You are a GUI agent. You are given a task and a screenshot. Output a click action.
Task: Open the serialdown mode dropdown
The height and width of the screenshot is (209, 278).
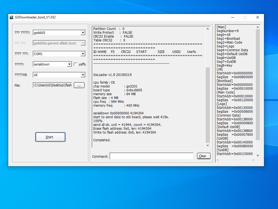click(x=69, y=64)
